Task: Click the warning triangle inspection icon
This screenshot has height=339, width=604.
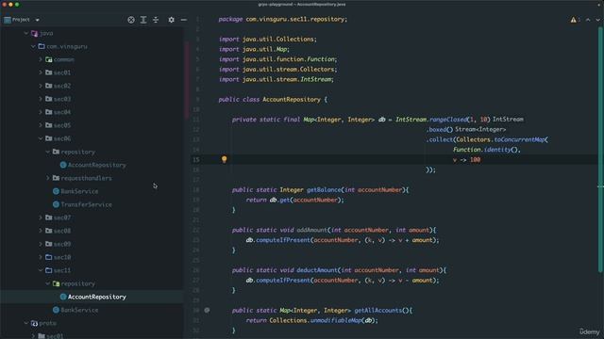Action: click(573, 20)
